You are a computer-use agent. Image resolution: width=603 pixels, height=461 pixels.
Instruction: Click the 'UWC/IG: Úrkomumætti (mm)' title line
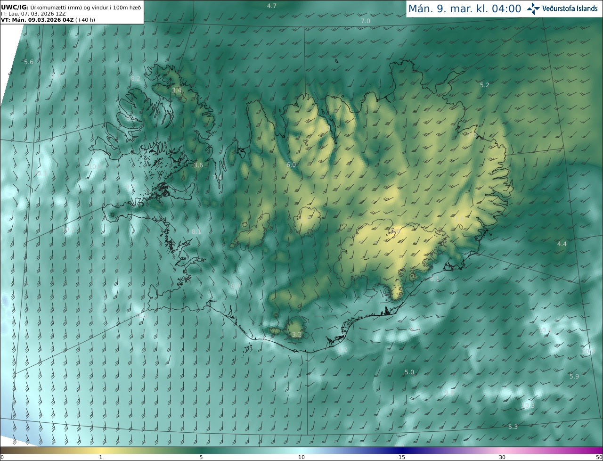click(x=71, y=7)
